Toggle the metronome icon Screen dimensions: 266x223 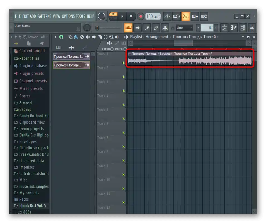(167, 16)
